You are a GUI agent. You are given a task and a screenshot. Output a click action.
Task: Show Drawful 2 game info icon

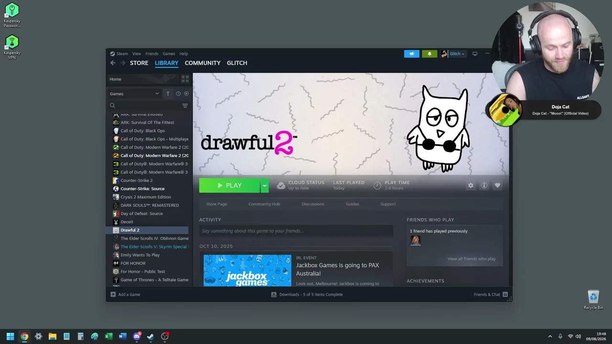(484, 185)
